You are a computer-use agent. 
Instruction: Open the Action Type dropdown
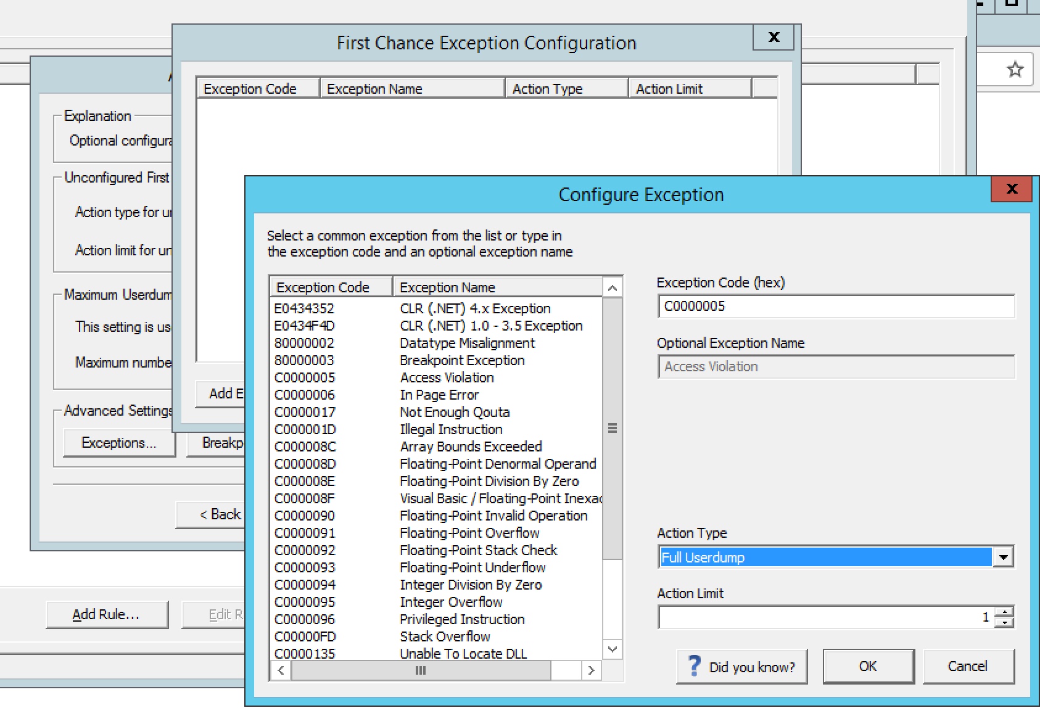pyautogui.click(x=1004, y=558)
